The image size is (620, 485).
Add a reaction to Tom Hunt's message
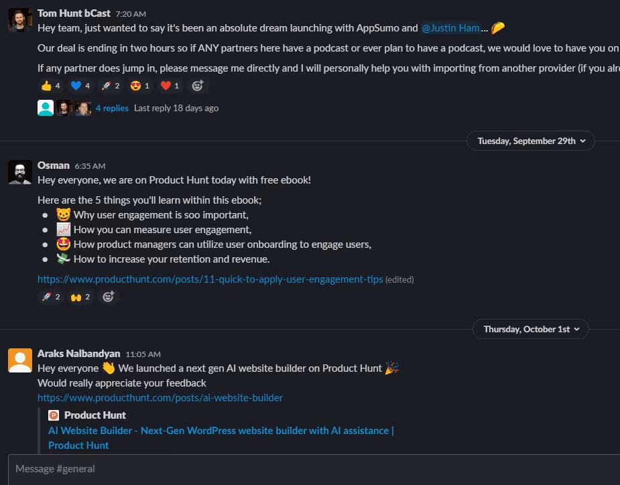[x=197, y=86]
